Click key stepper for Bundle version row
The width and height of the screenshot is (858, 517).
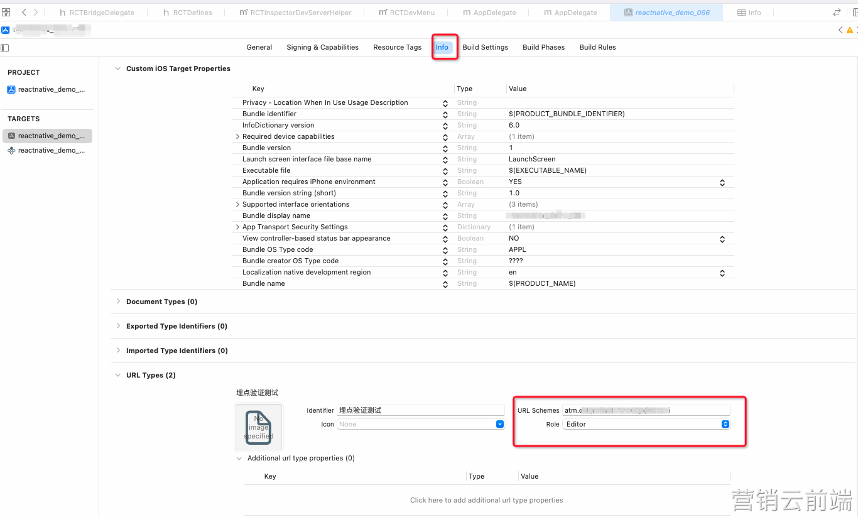[x=445, y=148]
